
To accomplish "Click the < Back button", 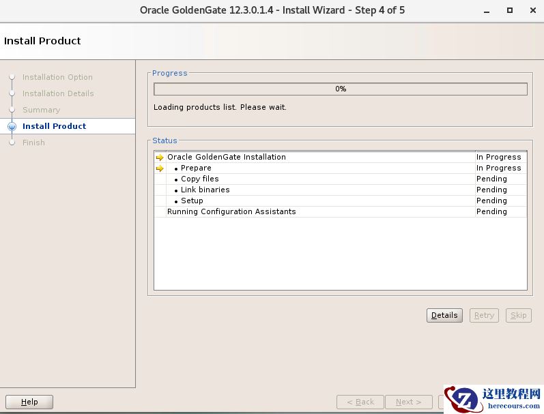I will pos(360,402).
